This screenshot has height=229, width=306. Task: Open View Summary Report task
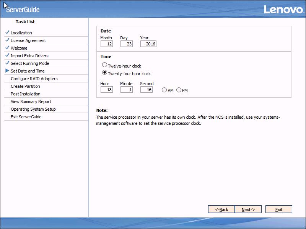coord(32,101)
